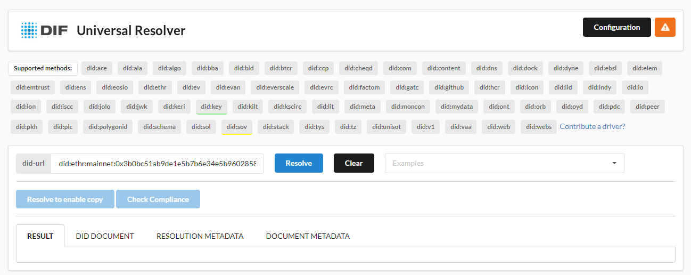Screen dimensions: 691x275
Task: Choose the did:ens method tag
Action: tap(76, 87)
